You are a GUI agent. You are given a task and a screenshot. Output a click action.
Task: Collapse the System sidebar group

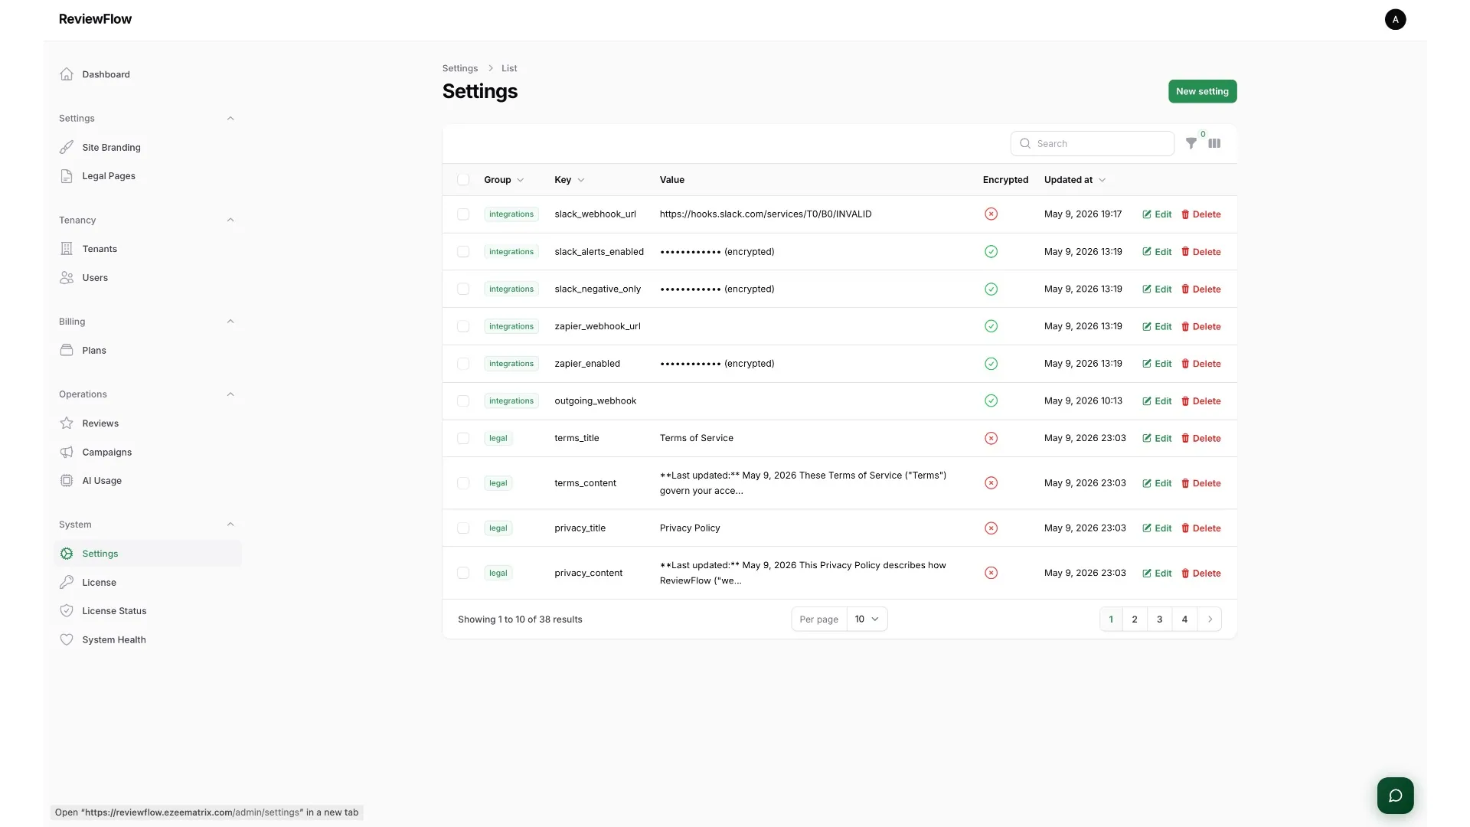point(230,525)
